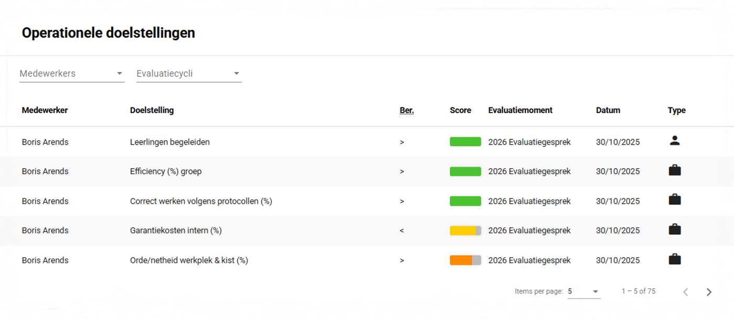Go to the next page arrow
The height and width of the screenshot is (319, 734).
point(709,292)
